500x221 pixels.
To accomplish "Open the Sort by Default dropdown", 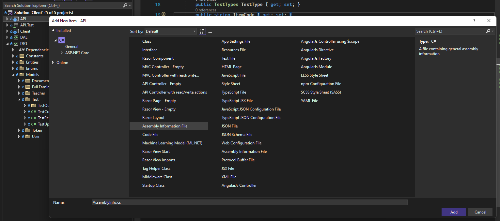I will (171, 31).
